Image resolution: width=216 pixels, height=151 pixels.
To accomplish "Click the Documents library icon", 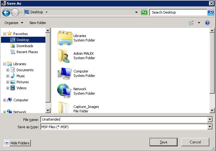I will [x=13, y=70].
